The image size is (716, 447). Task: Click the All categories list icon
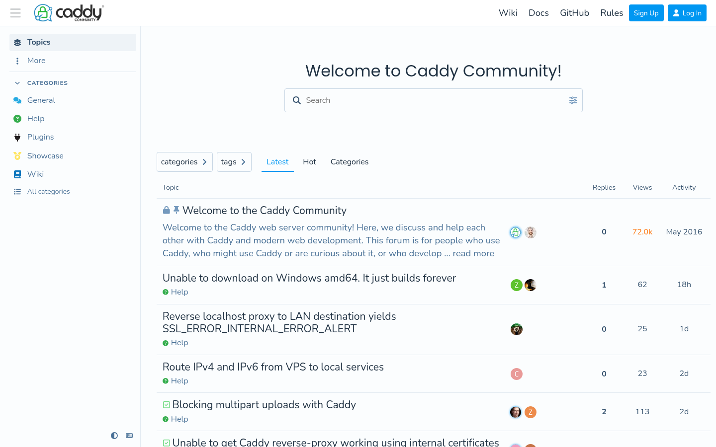[x=17, y=192]
